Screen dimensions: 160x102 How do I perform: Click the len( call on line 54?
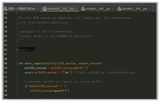[x=32, y=86]
